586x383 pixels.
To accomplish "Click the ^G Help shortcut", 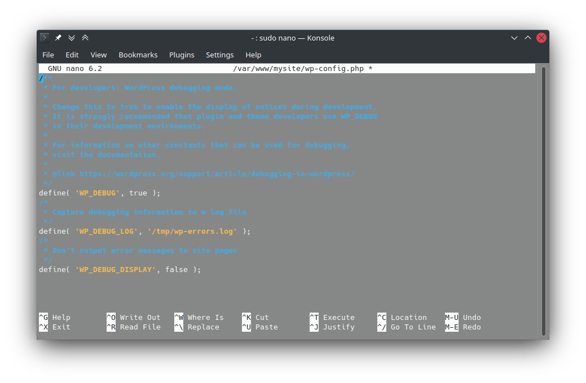I will point(55,317).
